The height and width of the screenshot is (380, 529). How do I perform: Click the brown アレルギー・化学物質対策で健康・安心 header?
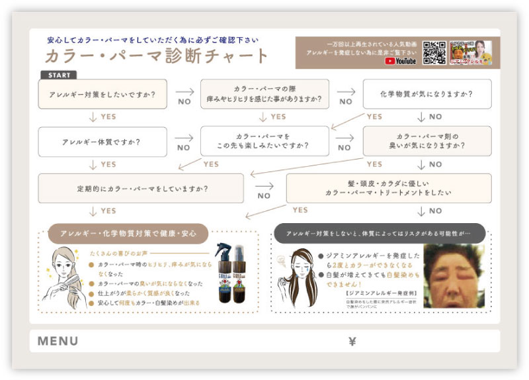128,234
